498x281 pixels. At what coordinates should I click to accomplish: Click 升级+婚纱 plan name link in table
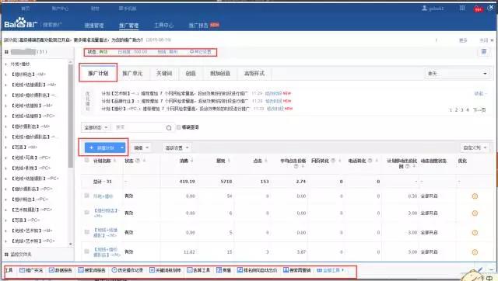pos(103,196)
